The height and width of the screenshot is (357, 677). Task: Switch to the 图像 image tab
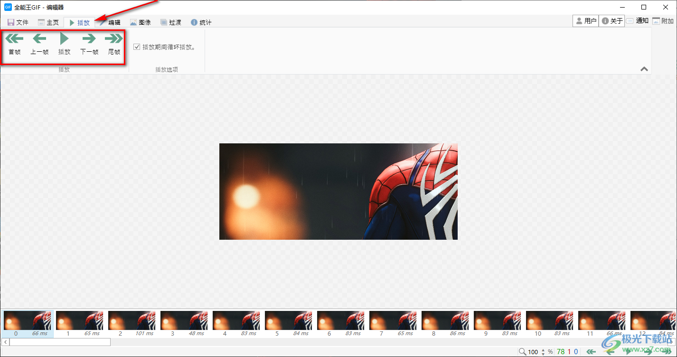141,22
